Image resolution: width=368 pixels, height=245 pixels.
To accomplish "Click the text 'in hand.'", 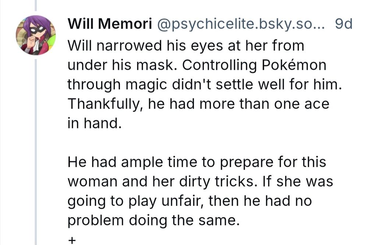I will point(94,124).
